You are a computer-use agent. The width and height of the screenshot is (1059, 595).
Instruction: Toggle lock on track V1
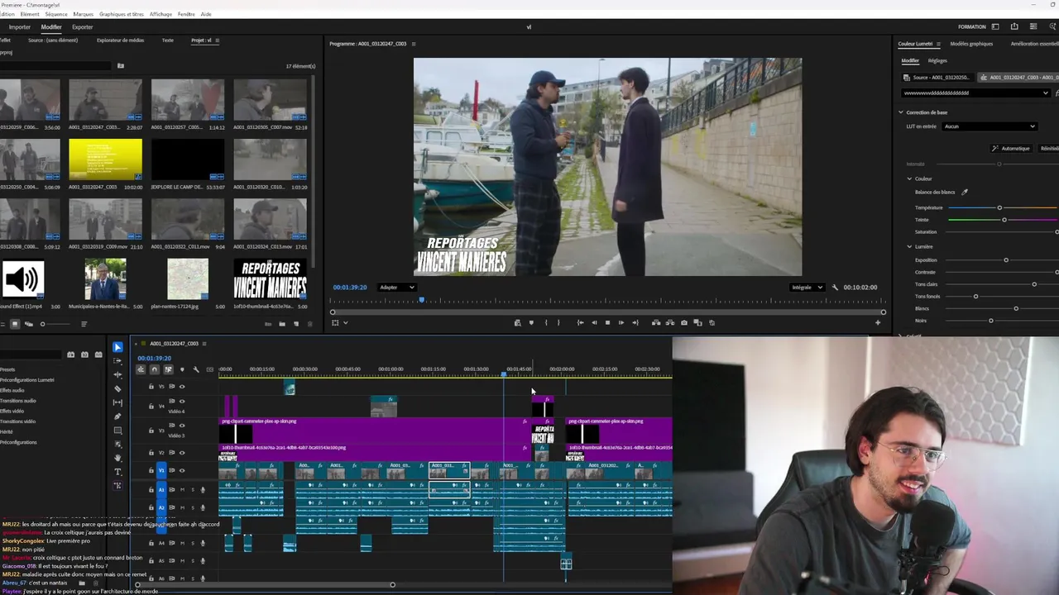[151, 470]
